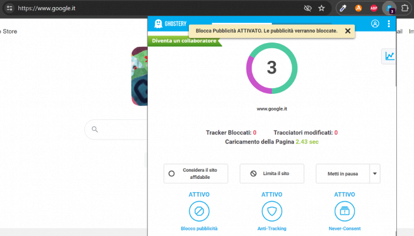Open the Store link on Google page

pos(10,32)
